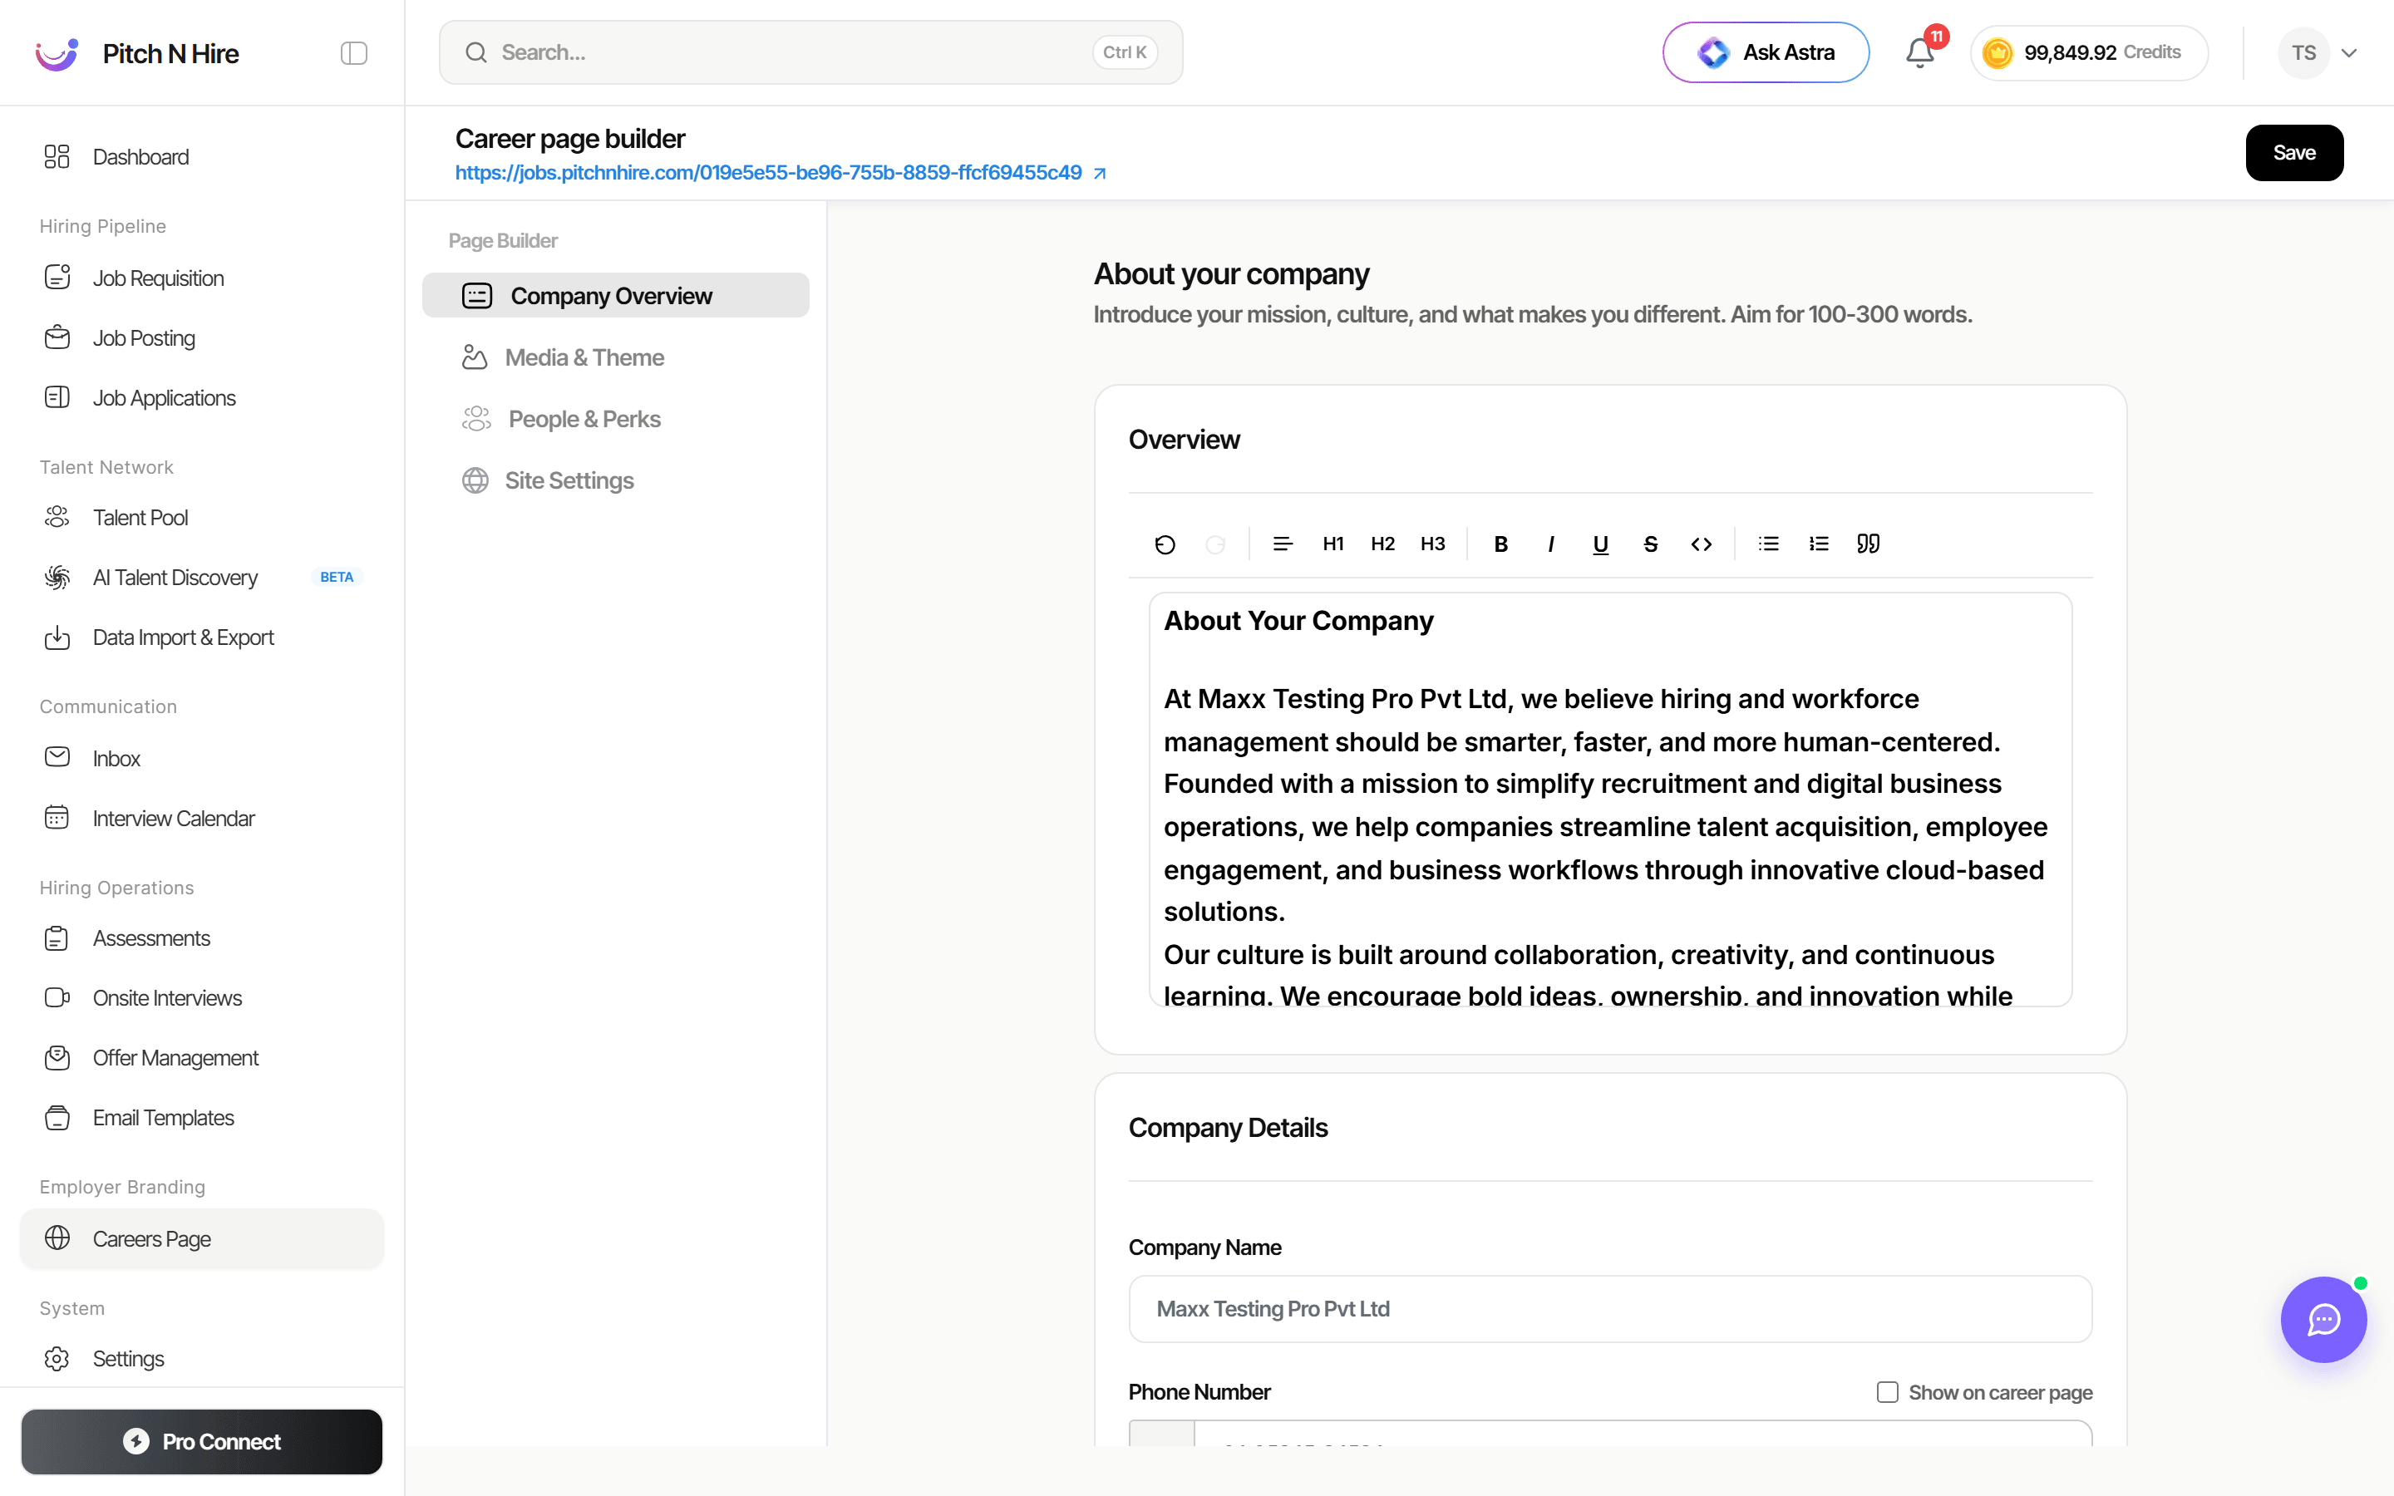Open the Inbox
The height and width of the screenshot is (1496, 2394).
tap(202, 758)
